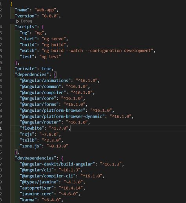The width and height of the screenshot is (186, 203).
Task: Click the "ng build --watch --configuration development" string
Action: (98, 51)
